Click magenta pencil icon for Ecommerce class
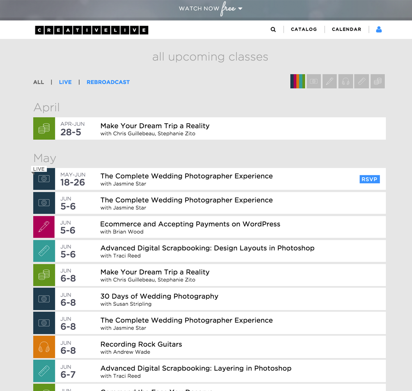This screenshot has height=391, width=412. point(44,227)
